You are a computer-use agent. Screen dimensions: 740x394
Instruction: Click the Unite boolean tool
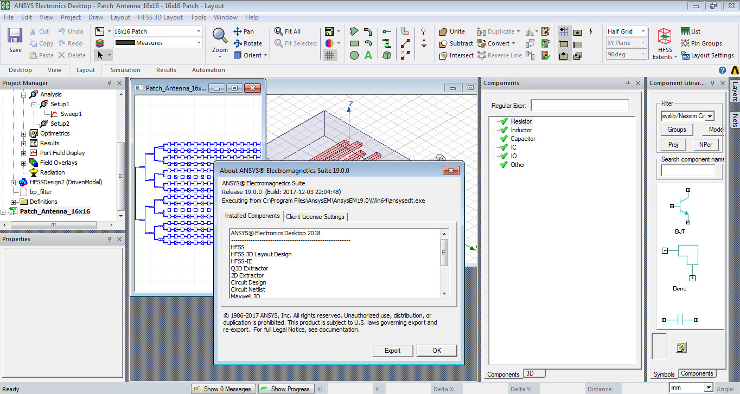(x=452, y=31)
